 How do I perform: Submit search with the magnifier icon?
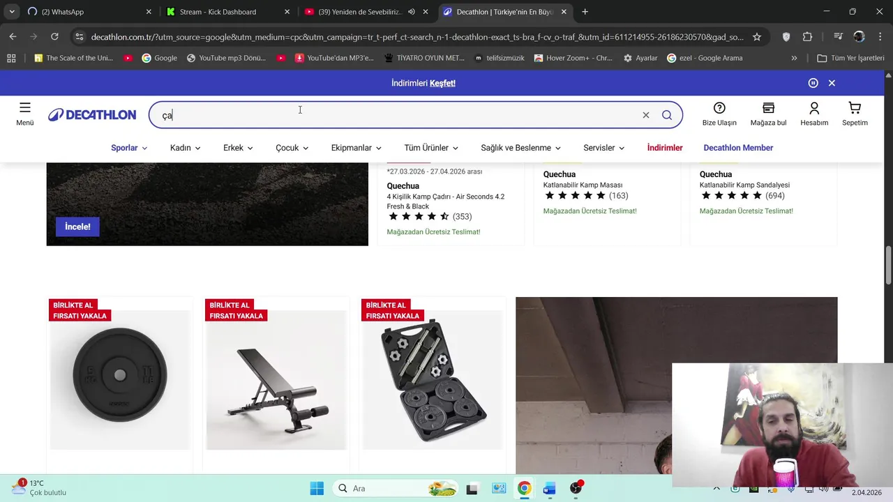tap(667, 115)
